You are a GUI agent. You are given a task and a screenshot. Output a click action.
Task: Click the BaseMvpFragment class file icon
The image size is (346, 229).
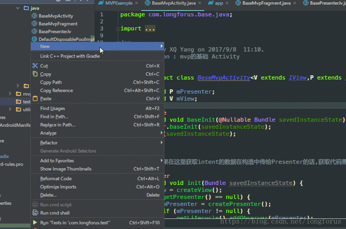[x=34, y=23]
